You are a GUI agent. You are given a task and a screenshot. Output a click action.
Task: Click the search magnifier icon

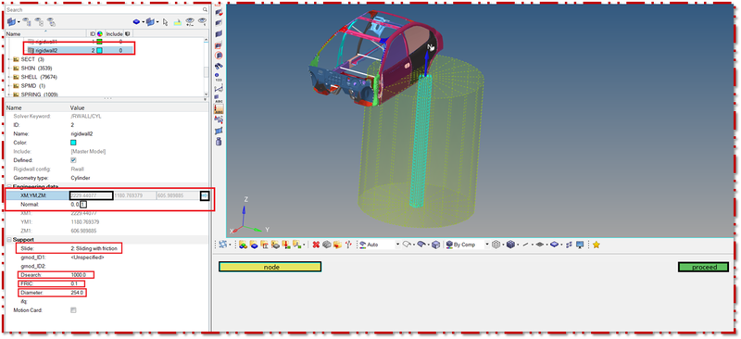[x=205, y=9]
